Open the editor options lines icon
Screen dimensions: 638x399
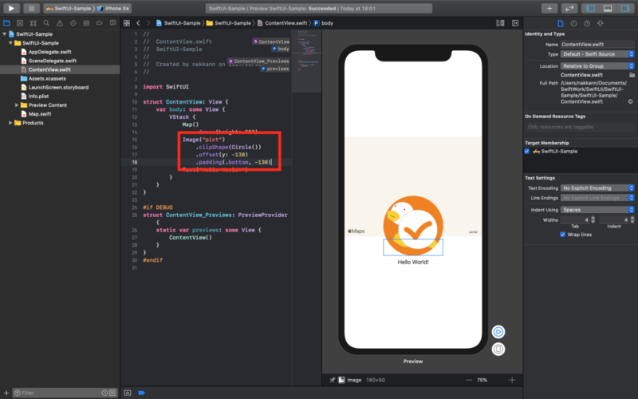click(x=501, y=23)
